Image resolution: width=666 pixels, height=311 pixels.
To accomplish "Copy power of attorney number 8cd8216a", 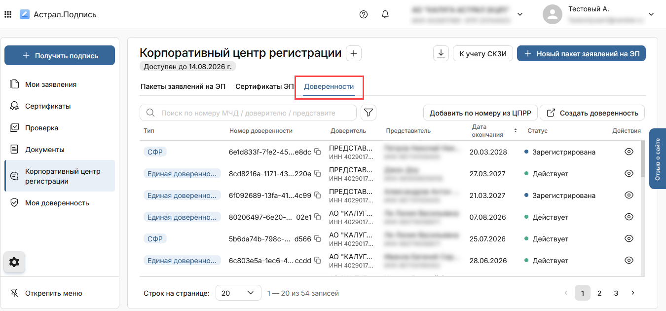I will coord(318,174).
